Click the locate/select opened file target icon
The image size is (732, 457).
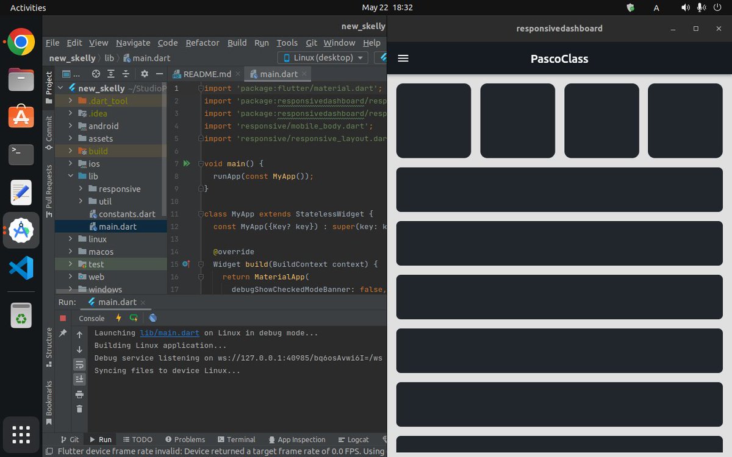click(x=96, y=74)
